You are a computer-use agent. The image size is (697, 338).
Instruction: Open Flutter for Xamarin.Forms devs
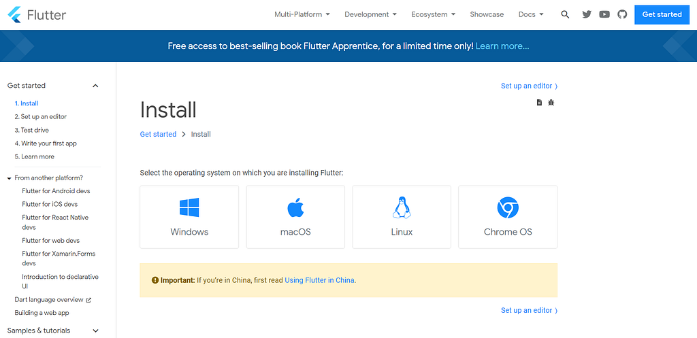point(59,258)
